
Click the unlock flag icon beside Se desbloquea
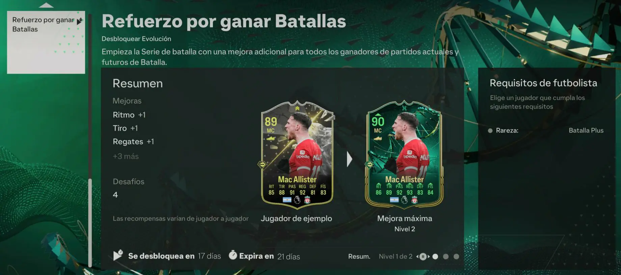coord(118,255)
